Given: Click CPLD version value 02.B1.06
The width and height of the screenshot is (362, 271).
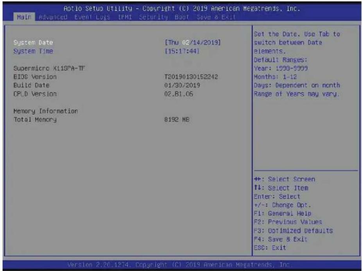Looking at the screenshot, I should [x=179, y=94].
